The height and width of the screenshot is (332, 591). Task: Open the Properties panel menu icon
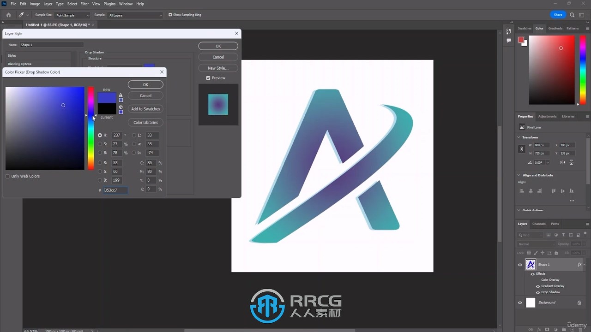[x=587, y=117]
